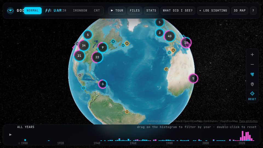Click the 1960 year label on histogram
The image size is (263, 148).
133,143
